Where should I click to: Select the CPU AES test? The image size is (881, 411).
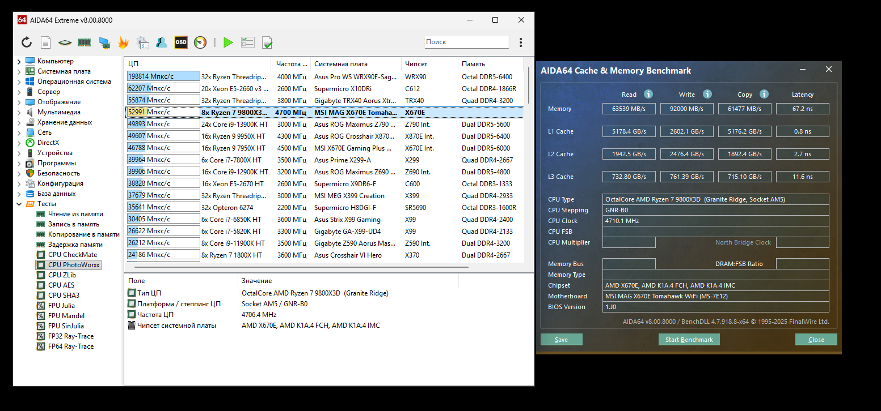[61, 285]
